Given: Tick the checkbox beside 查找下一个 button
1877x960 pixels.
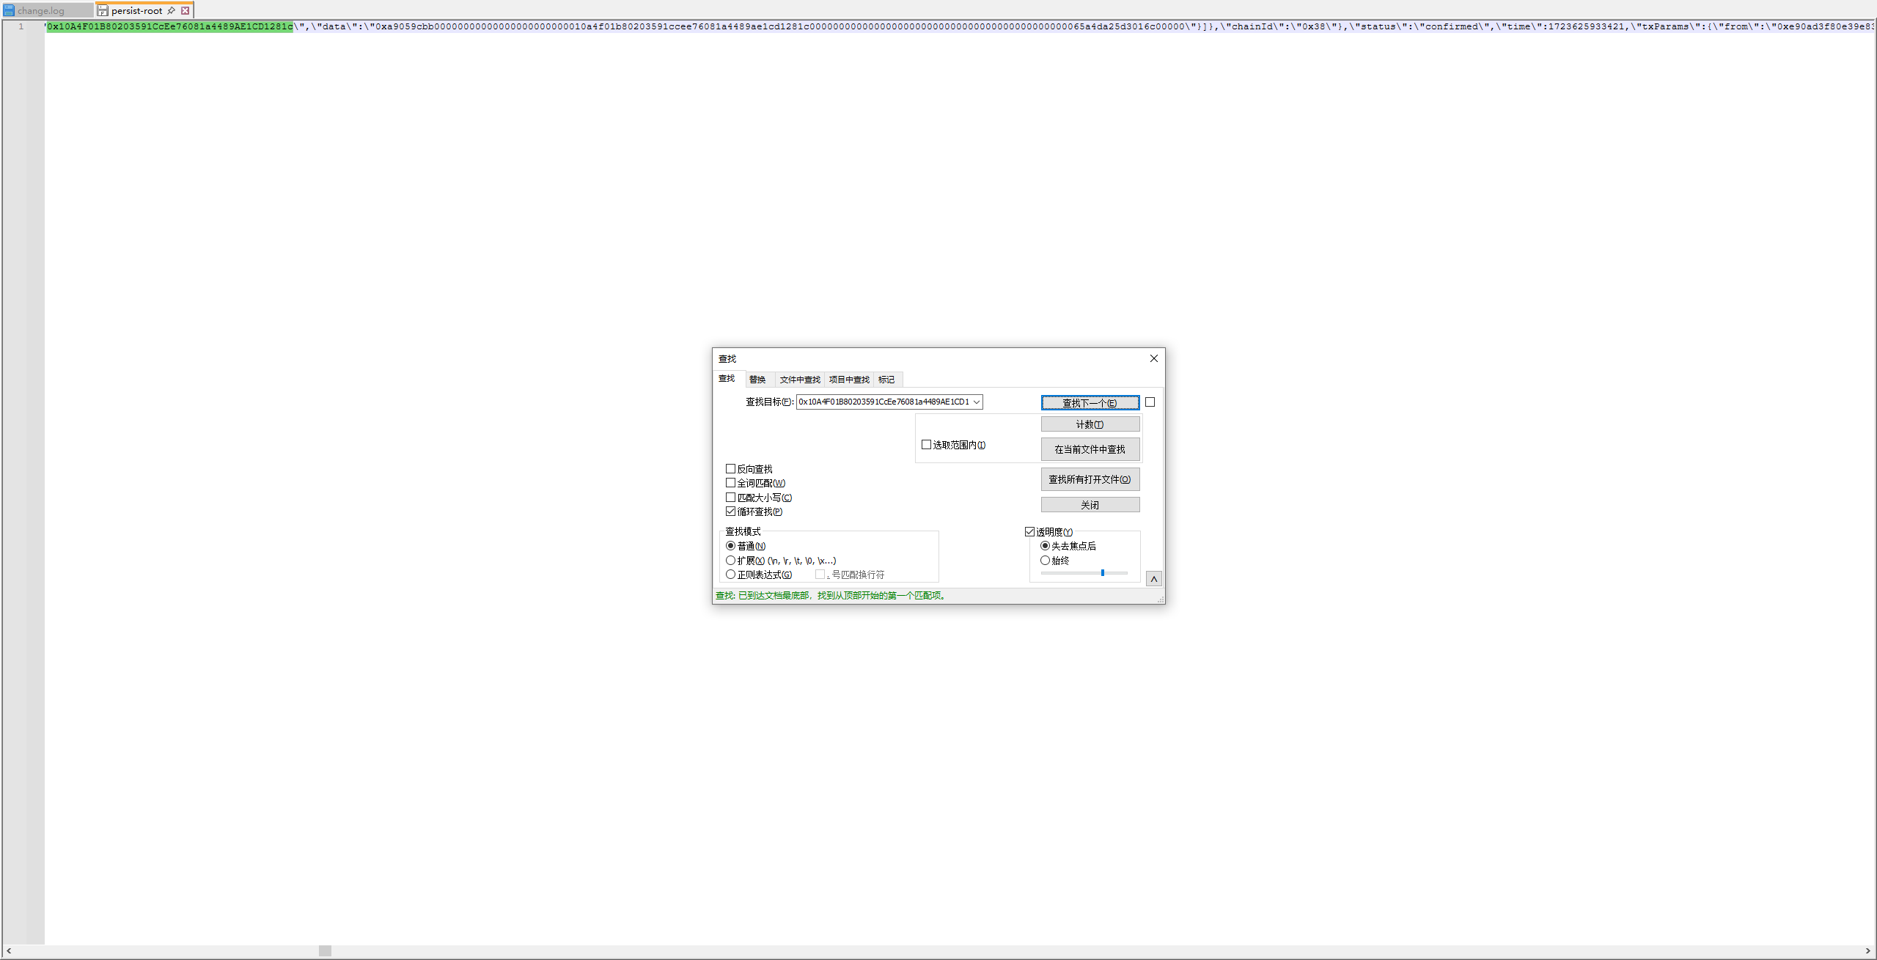Looking at the screenshot, I should (x=1150, y=402).
